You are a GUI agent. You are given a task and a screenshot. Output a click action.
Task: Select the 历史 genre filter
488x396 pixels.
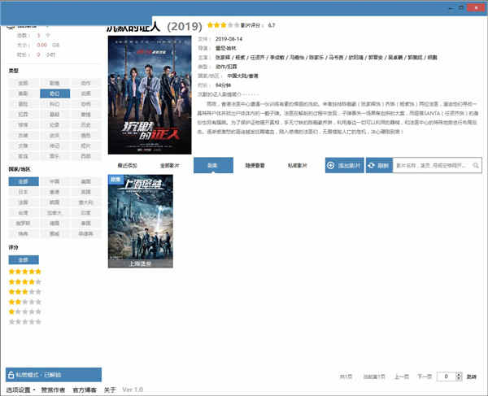(86, 124)
